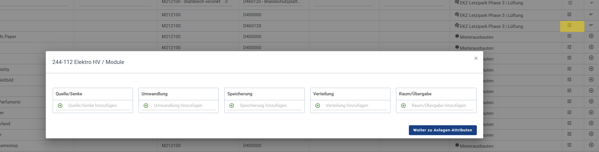Click plus icon in Umwandlung card

tap(146, 105)
